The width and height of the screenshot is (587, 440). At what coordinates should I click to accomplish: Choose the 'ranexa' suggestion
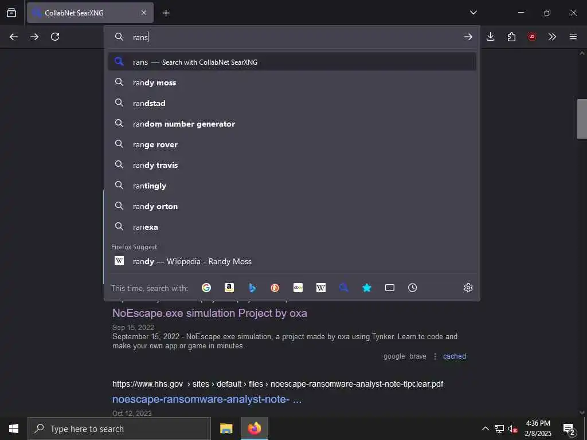[292, 227]
